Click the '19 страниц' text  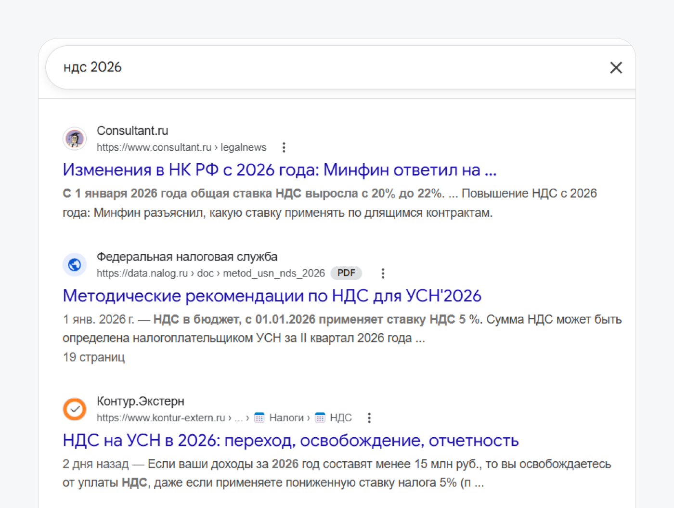(94, 357)
